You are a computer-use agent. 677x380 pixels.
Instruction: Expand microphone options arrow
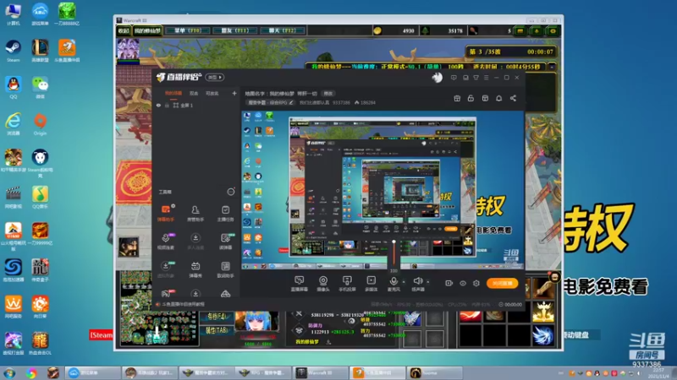pyautogui.click(x=404, y=282)
